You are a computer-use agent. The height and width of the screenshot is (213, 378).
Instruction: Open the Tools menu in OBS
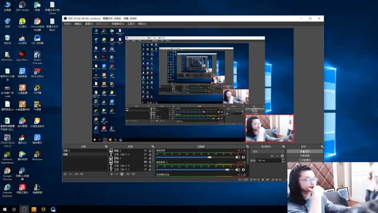pos(131,24)
